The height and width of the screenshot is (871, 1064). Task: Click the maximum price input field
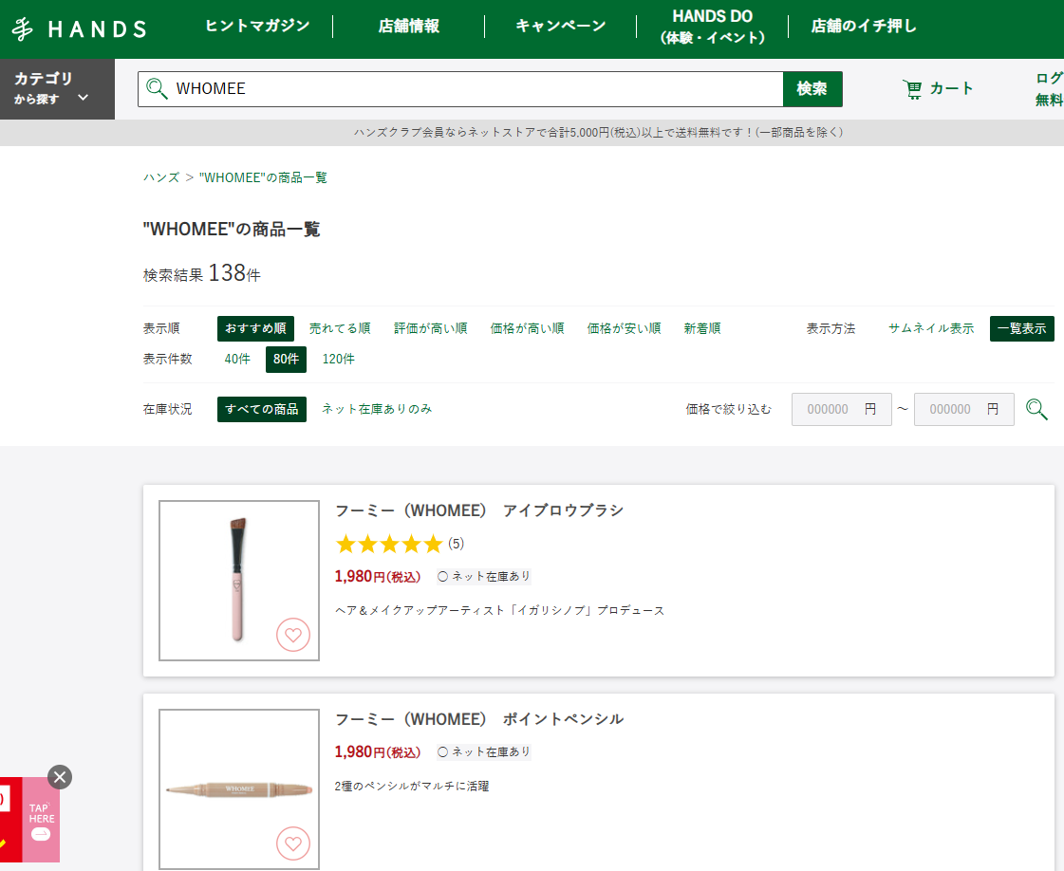[x=964, y=409]
